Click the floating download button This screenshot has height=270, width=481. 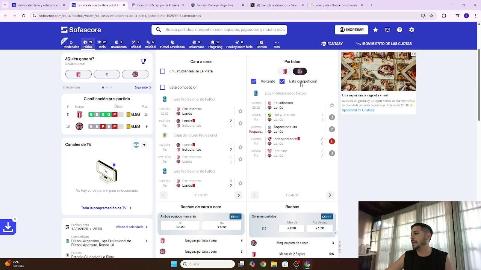click(8, 227)
